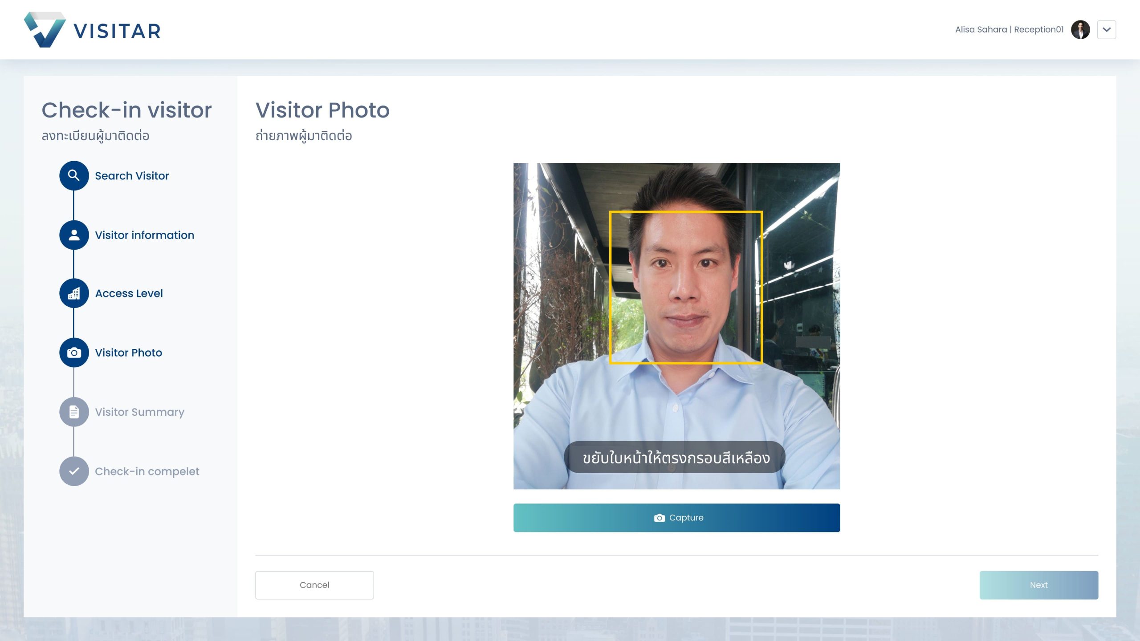Click the Access Level building icon
The image size is (1140, 641).
74,293
